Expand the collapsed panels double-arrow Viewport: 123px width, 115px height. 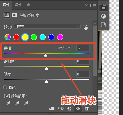87,5
